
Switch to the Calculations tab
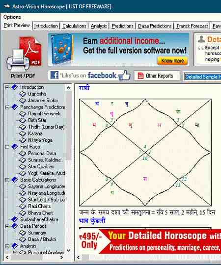point(74,26)
